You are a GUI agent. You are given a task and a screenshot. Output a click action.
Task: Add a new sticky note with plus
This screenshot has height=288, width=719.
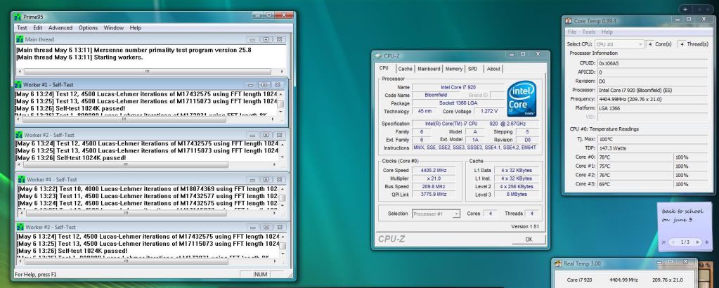click(706, 242)
